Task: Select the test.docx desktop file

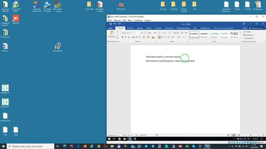Action: point(5,47)
